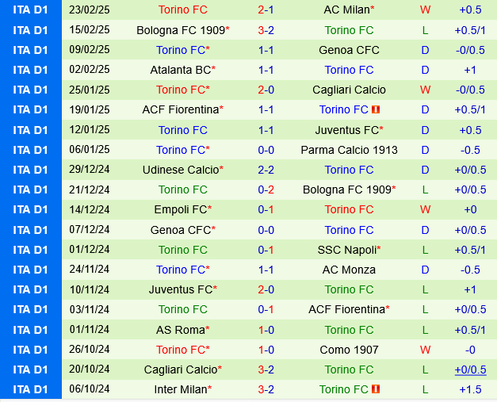Open AS Roma team page
This screenshot has width=497, height=402.
coord(180,330)
